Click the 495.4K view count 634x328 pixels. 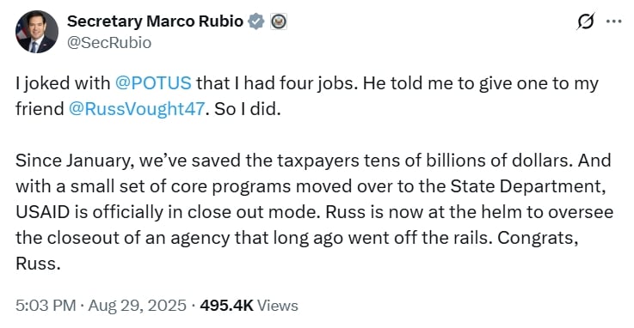[226, 306]
